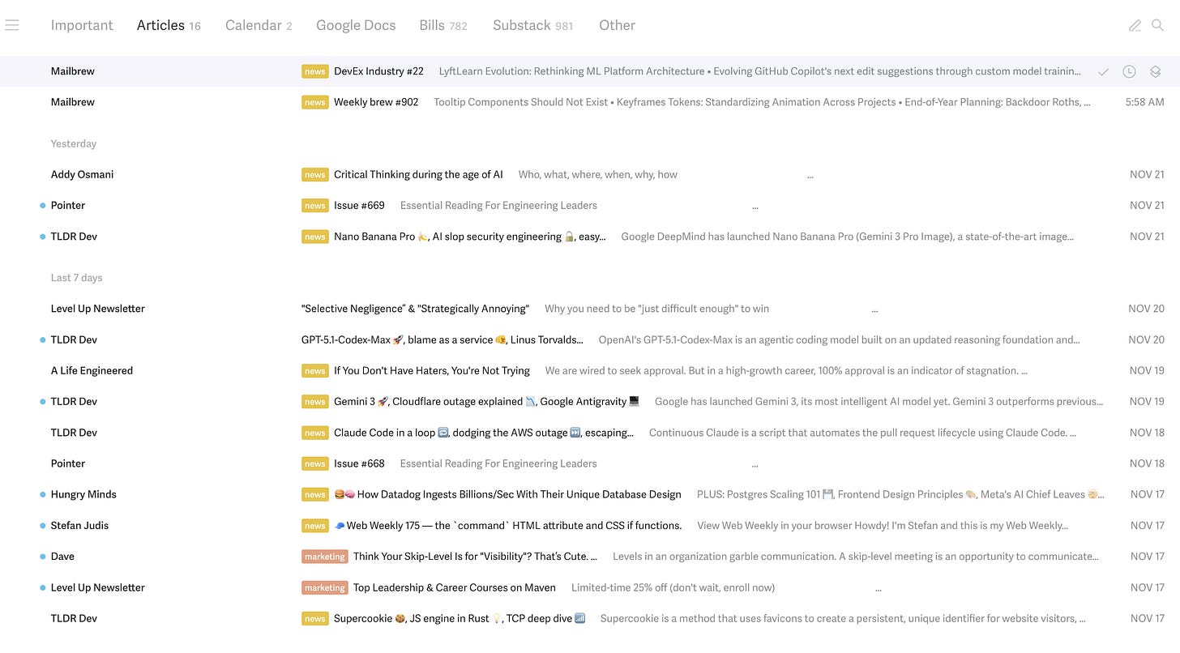
Task: Click the news badge on the Supercookie email
Action: (x=314, y=618)
